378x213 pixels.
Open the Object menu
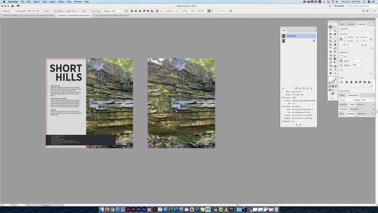click(36, 2)
